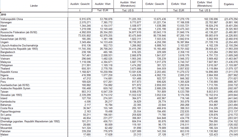238x137 pixels.
Task: Select the Cote d'Ivoire row label
Action: (8, 78)
